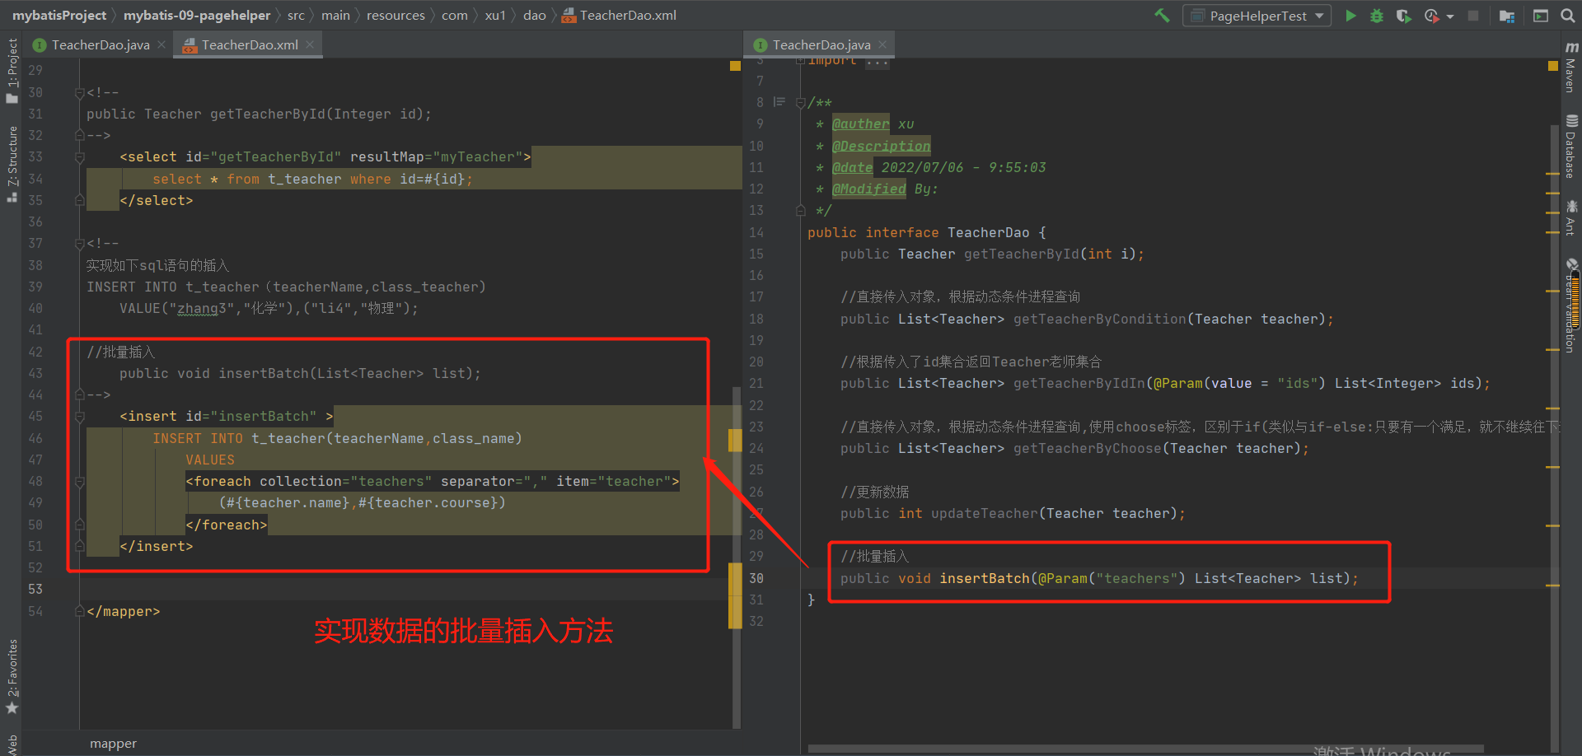
Task: Collapse the closing mapper fold at line 54
Action: click(80, 611)
